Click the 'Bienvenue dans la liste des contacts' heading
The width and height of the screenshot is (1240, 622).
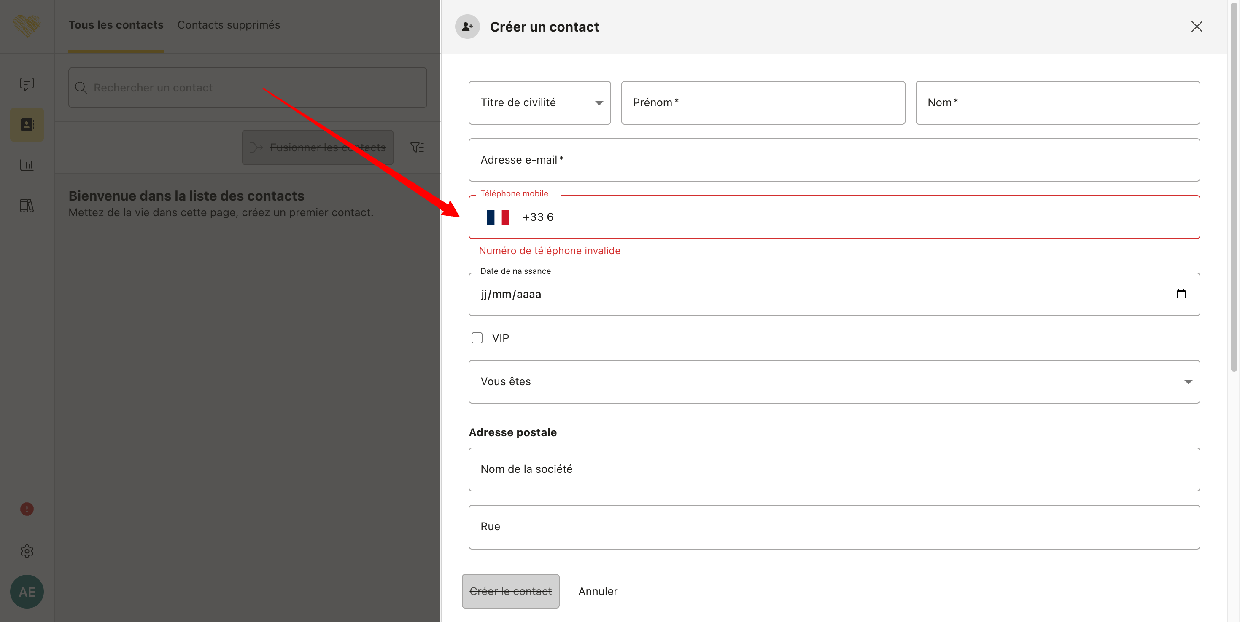[186, 196]
